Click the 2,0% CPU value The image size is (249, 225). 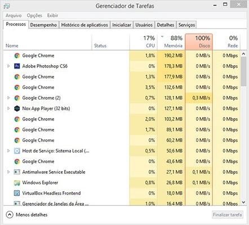[x=150, y=119]
